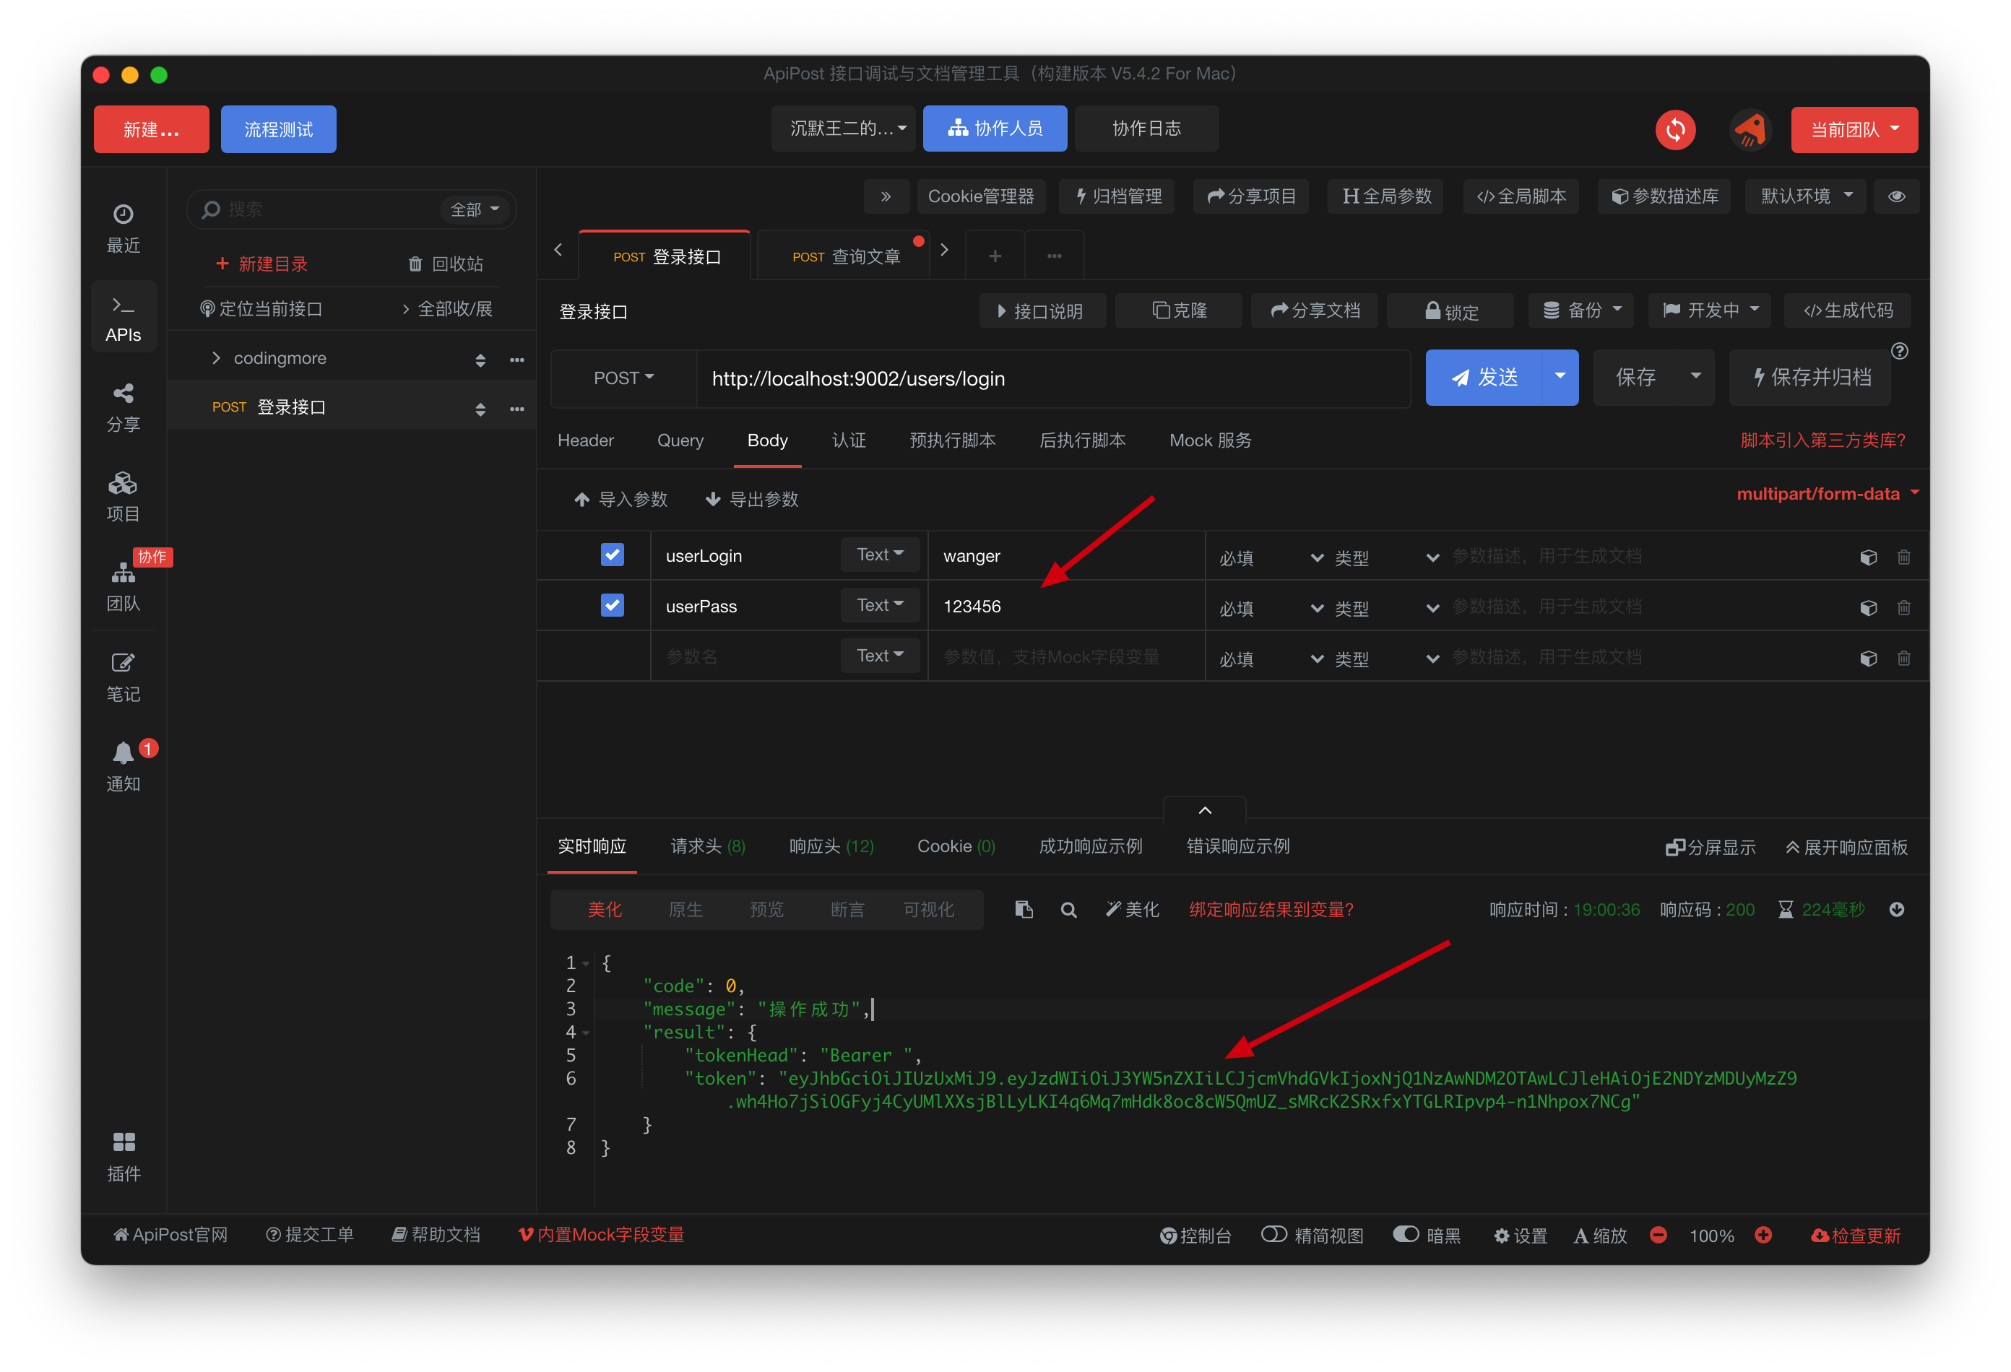This screenshot has width=2011, height=1372.
Task: Open the Plugins grid icon
Action: (124, 1142)
